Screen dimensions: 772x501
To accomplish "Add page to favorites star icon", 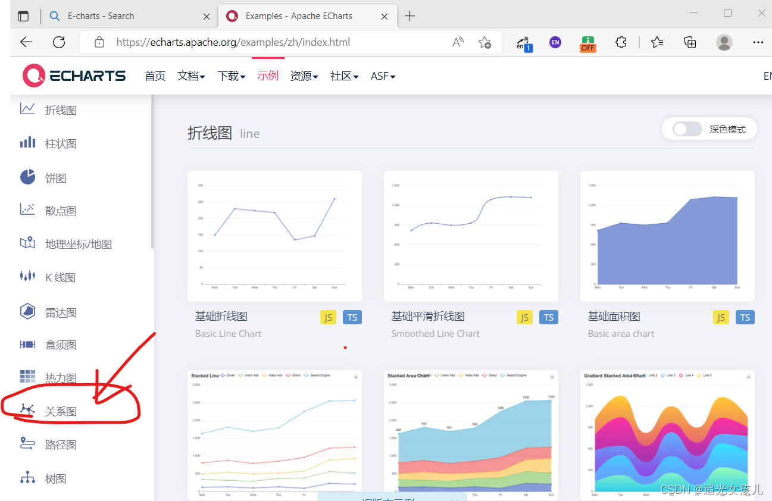I will pos(485,42).
